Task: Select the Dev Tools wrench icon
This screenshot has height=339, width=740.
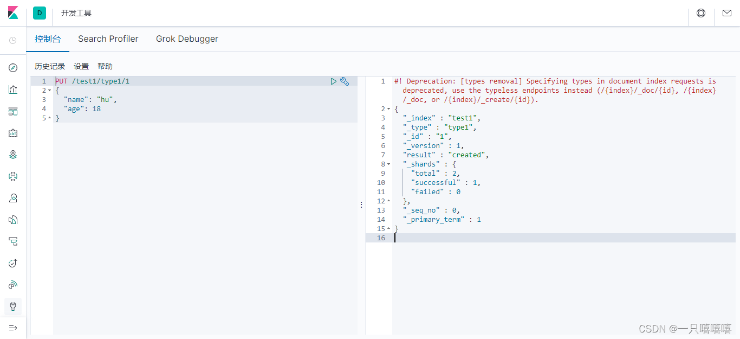Action: pyautogui.click(x=13, y=306)
